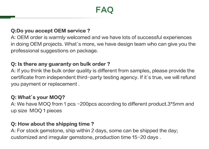
Task: Click 'you payment or replacement' line
Action: point(45,84)
